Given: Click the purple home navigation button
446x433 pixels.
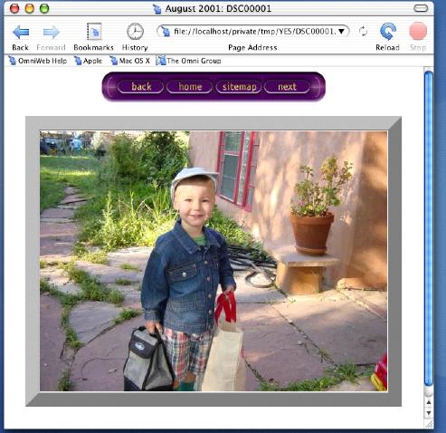Looking at the screenshot, I should coord(190,87).
